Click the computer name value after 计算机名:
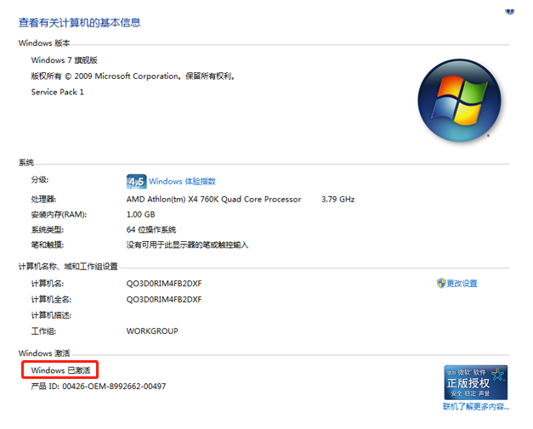This screenshot has width=533, height=429. tap(164, 284)
